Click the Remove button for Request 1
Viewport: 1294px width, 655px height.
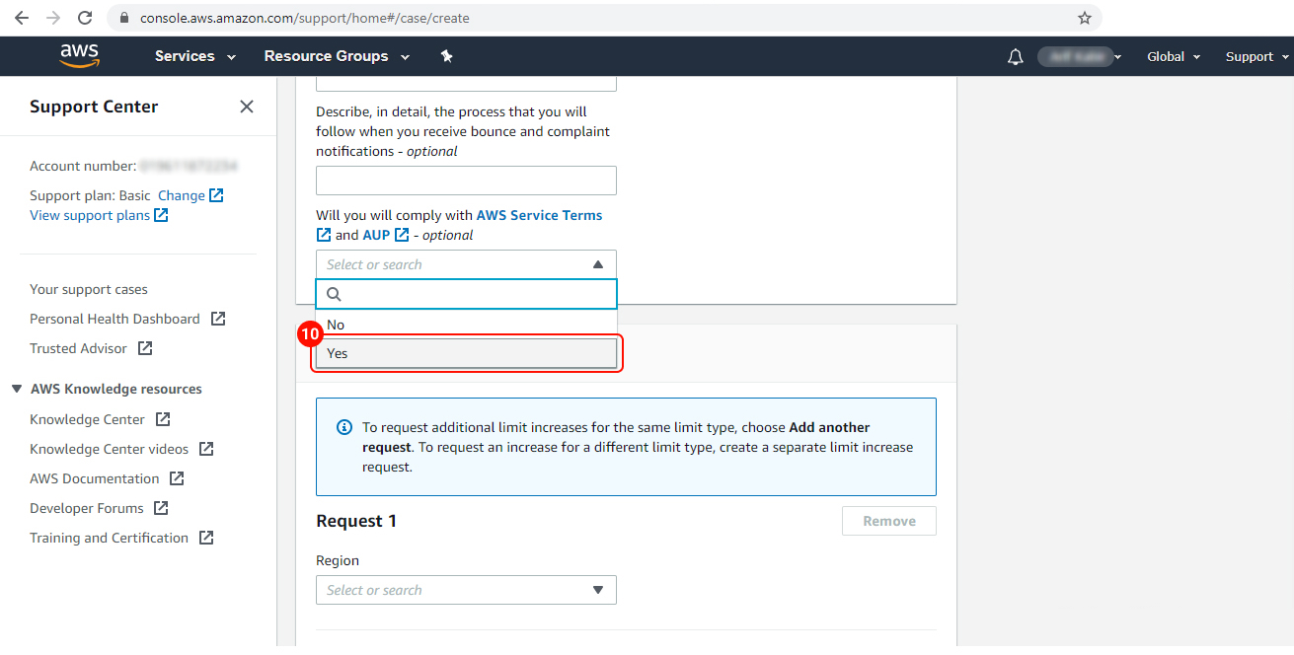coord(888,521)
